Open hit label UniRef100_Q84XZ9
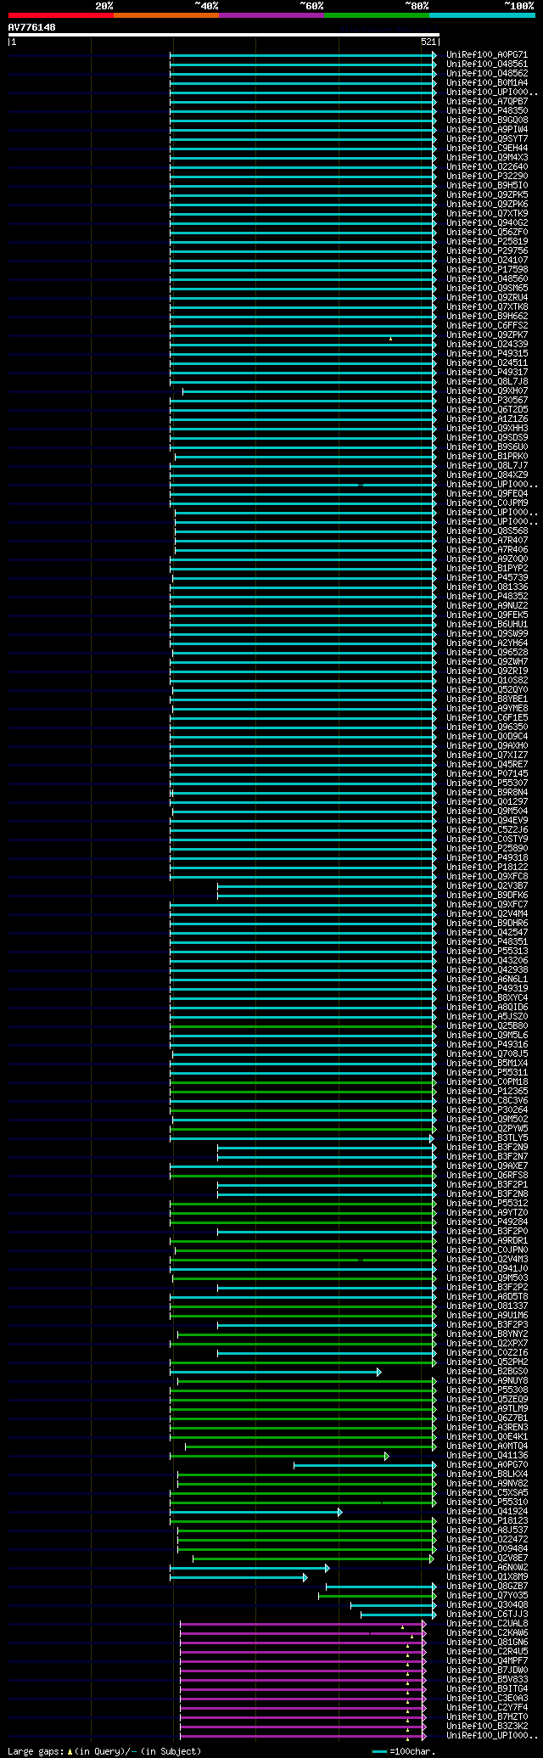Image resolution: width=543 pixels, height=1758 pixels. coord(487,475)
